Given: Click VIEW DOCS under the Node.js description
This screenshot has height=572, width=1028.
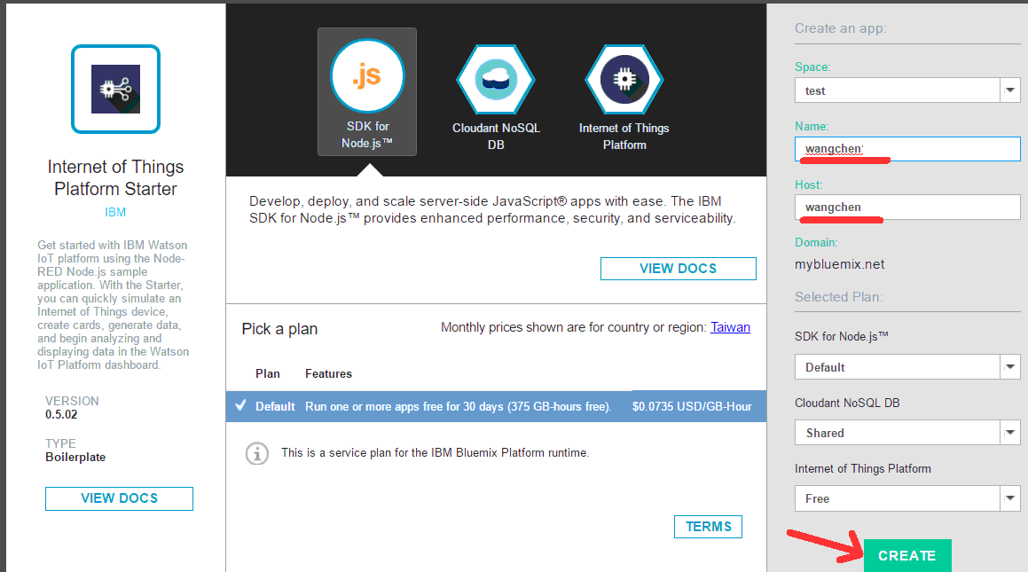Looking at the screenshot, I should point(678,269).
